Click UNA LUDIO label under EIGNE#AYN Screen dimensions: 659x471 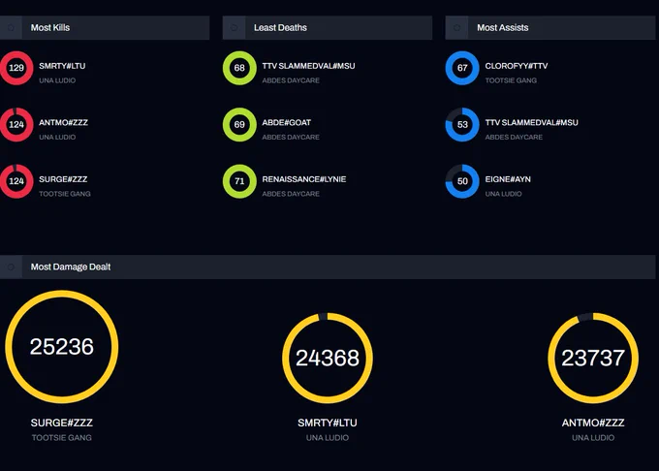pyautogui.click(x=504, y=194)
